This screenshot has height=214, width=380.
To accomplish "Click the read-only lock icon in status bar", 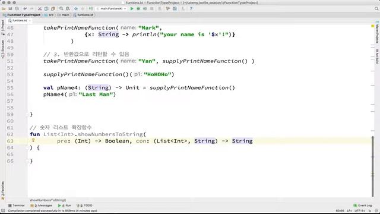I will [x=370, y=210].
